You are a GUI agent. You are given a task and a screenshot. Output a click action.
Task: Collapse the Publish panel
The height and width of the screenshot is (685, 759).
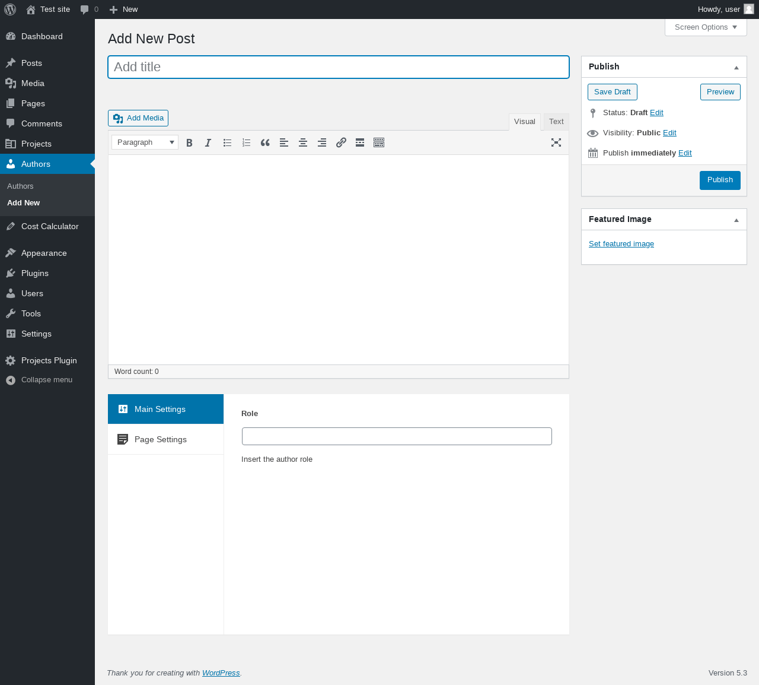pos(736,67)
